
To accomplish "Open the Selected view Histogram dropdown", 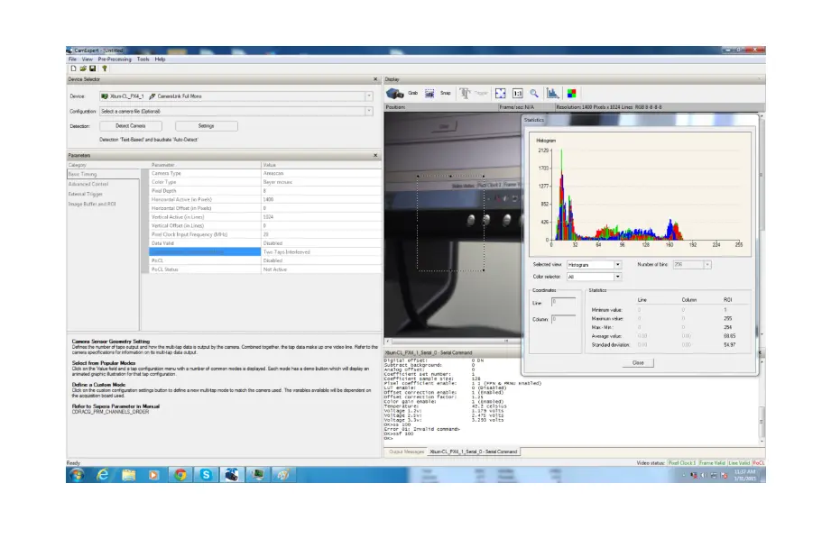I will (617, 264).
